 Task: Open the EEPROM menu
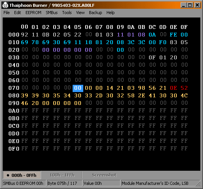(x=33, y=13)
